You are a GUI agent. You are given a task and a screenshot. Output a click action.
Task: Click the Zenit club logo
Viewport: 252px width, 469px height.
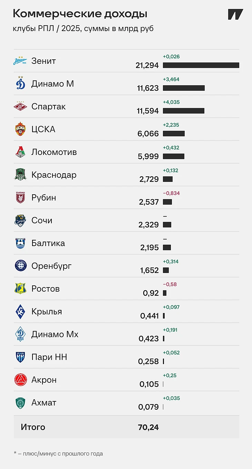tap(20, 61)
